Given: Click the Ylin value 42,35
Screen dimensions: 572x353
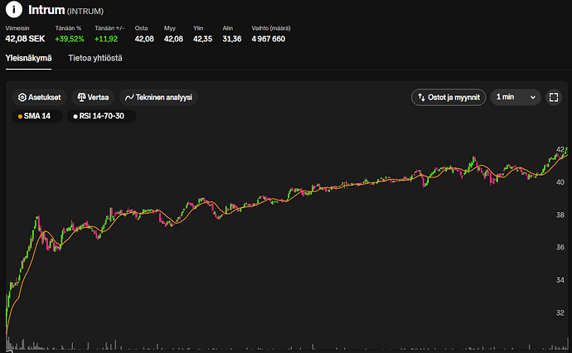Looking at the screenshot, I should click(202, 39).
